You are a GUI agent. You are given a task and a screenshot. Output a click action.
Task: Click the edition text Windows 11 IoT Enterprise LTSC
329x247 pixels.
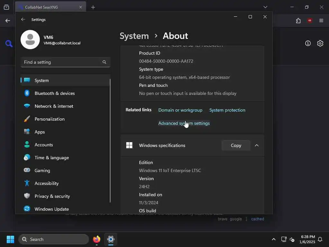click(170, 170)
